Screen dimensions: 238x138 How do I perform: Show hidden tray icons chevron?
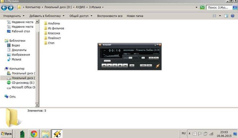pos(189,134)
